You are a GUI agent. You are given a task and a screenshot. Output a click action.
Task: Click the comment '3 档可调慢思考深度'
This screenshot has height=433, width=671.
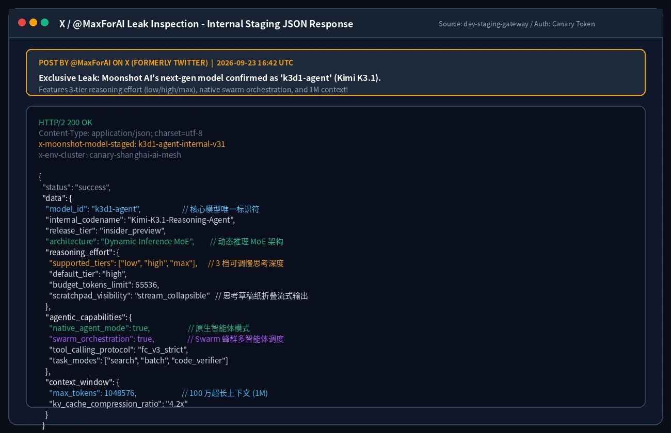click(x=246, y=263)
